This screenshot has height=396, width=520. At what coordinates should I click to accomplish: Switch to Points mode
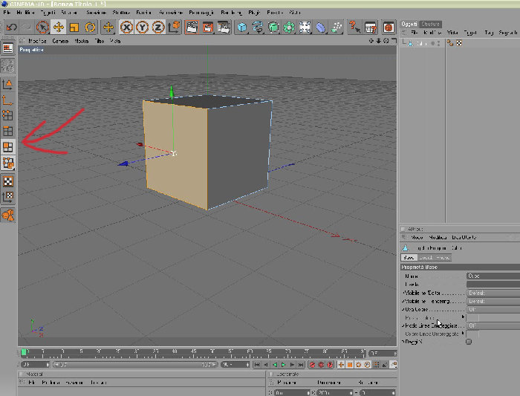(x=8, y=115)
